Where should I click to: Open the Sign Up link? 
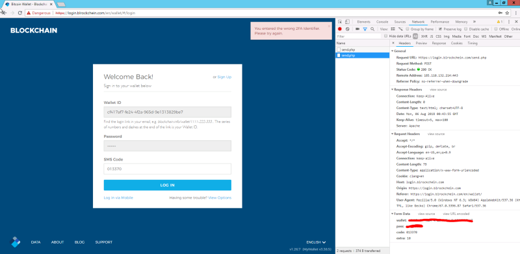224,77
